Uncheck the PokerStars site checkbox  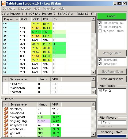click(x=100, y=60)
